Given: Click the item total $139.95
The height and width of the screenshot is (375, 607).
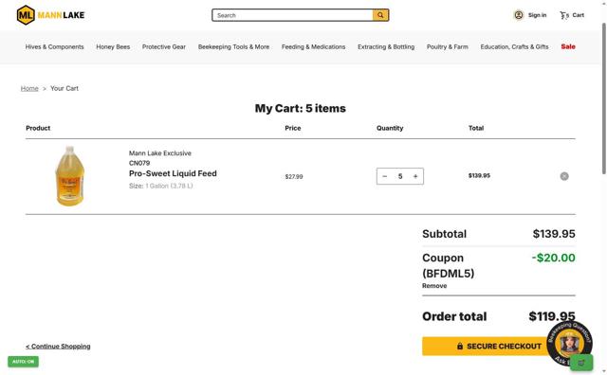Looking at the screenshot, I should point(479,175).
